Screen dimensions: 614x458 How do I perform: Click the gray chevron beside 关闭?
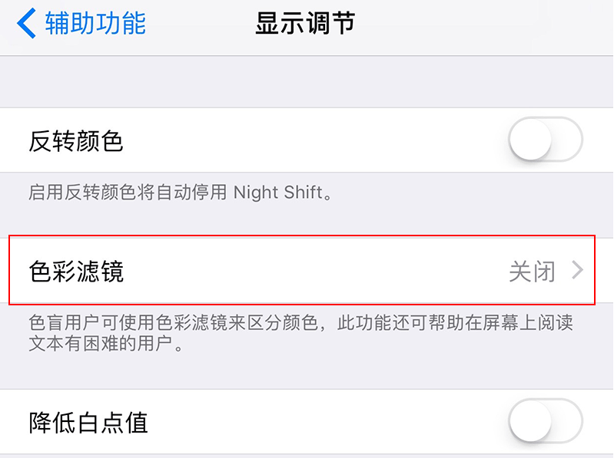[578, 271]
